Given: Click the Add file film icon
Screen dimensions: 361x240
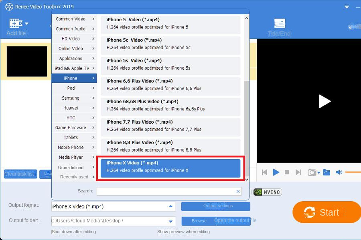Looking at the screenshot, I should (x=16, y=23).
